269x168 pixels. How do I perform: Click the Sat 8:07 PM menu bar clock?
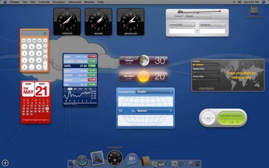coord(251,2)
